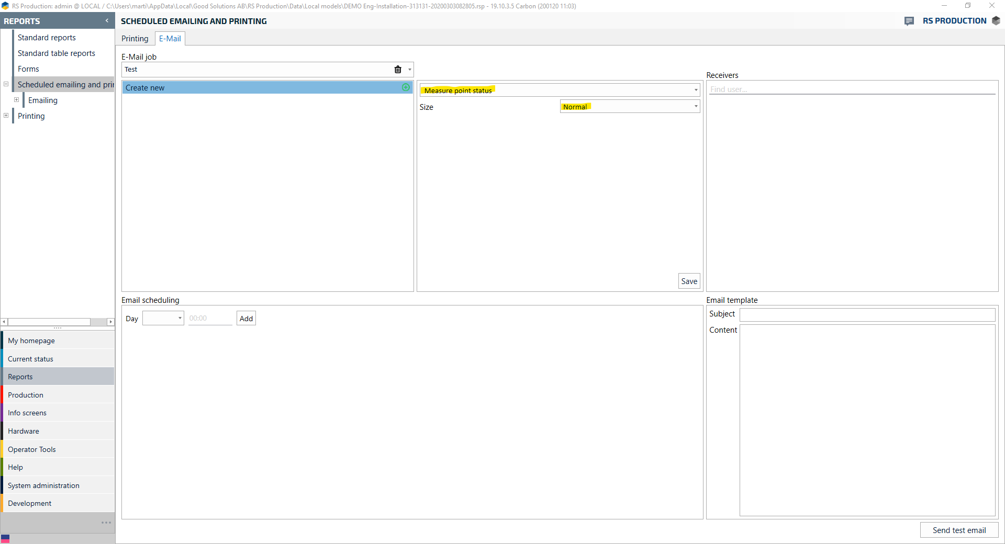Screen dimensions: 1005x544
Task: Click the RS Production cube logo icon
Action: [996, 21]
